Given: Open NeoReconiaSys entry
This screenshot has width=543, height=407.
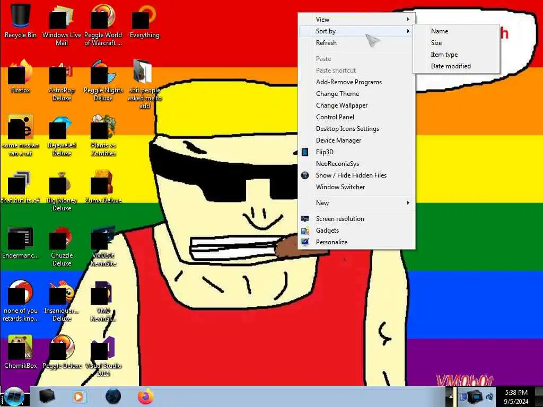Looking at the screenshot, I should [357, 164].
